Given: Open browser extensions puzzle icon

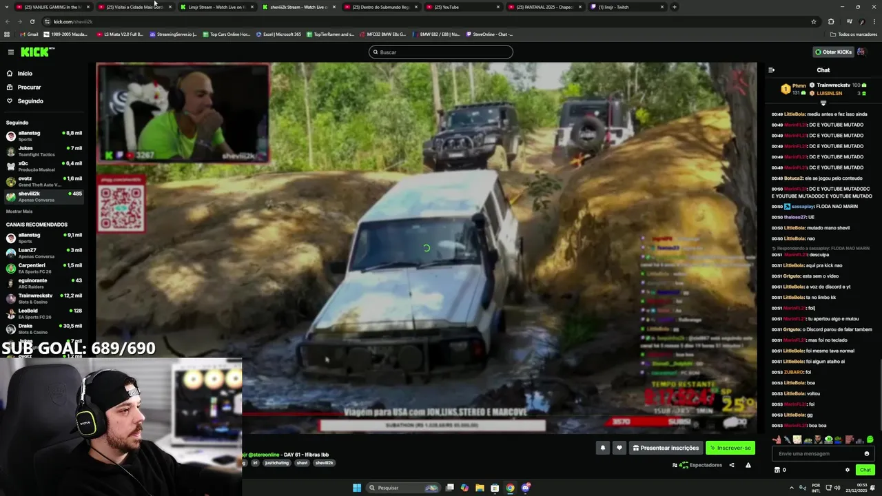Looking at the screenshot, I should click(x=831, y=21).
